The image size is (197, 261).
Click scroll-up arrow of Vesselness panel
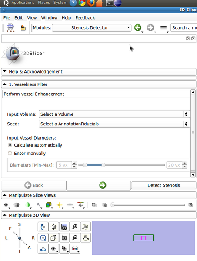[x=193, y=92]
